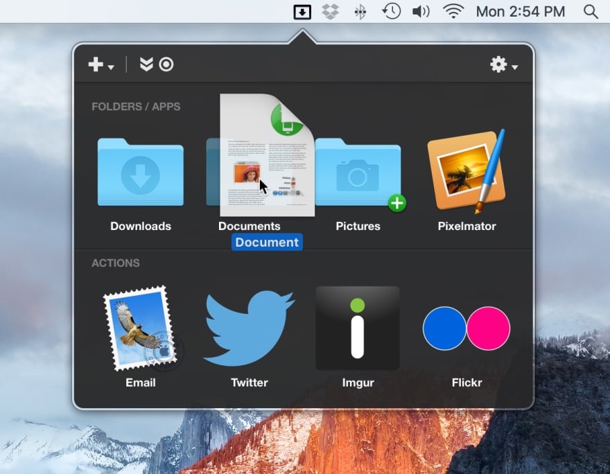This screenshot has height=474, width=610.
Task: Click the Dropbox menu bar icon
Action: (330, 12)
